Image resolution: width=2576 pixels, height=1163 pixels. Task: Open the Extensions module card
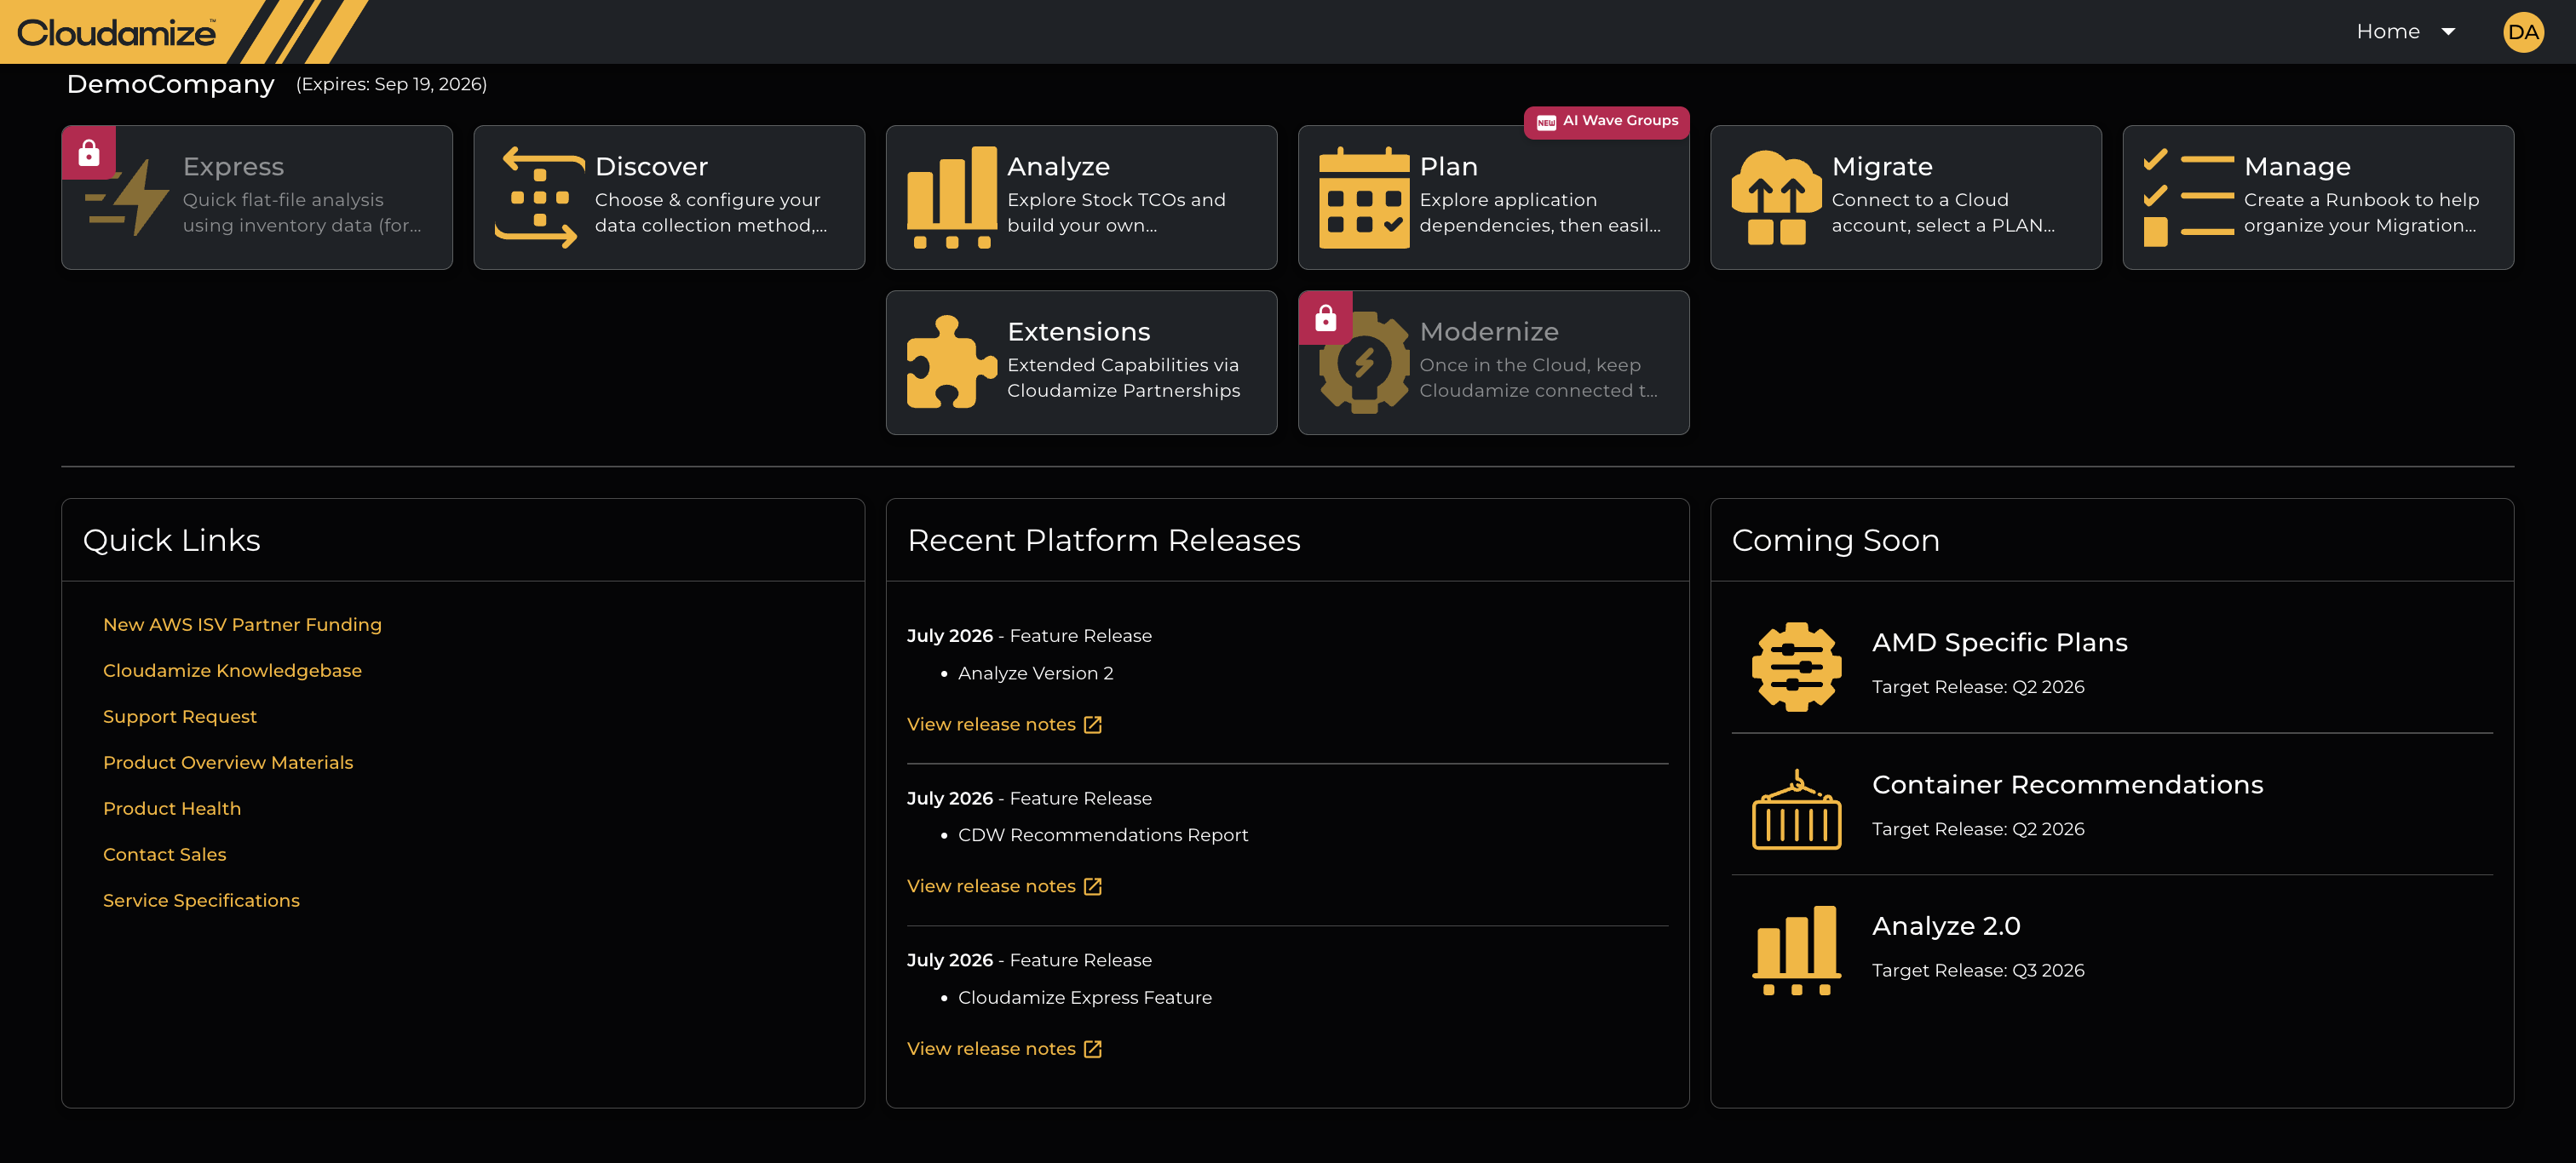click(x=1081, y=363)
